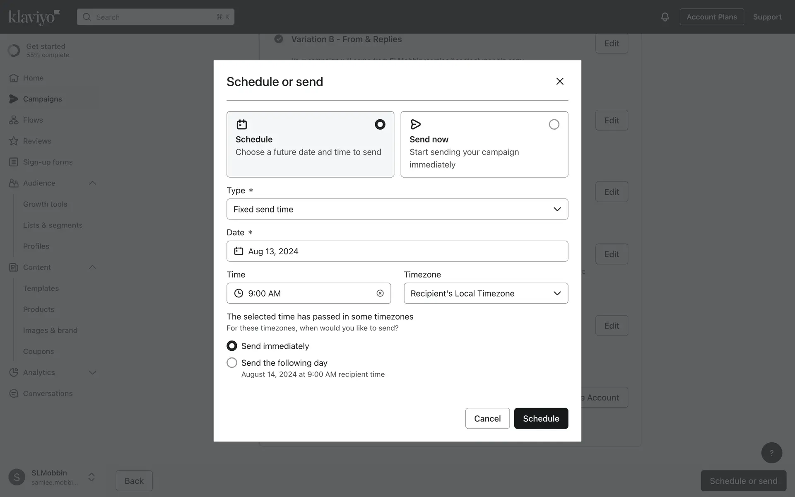Open the Recipient's Local Timezone dropdown
Viewport: 795px width, 497px height.
pos(485,293)
